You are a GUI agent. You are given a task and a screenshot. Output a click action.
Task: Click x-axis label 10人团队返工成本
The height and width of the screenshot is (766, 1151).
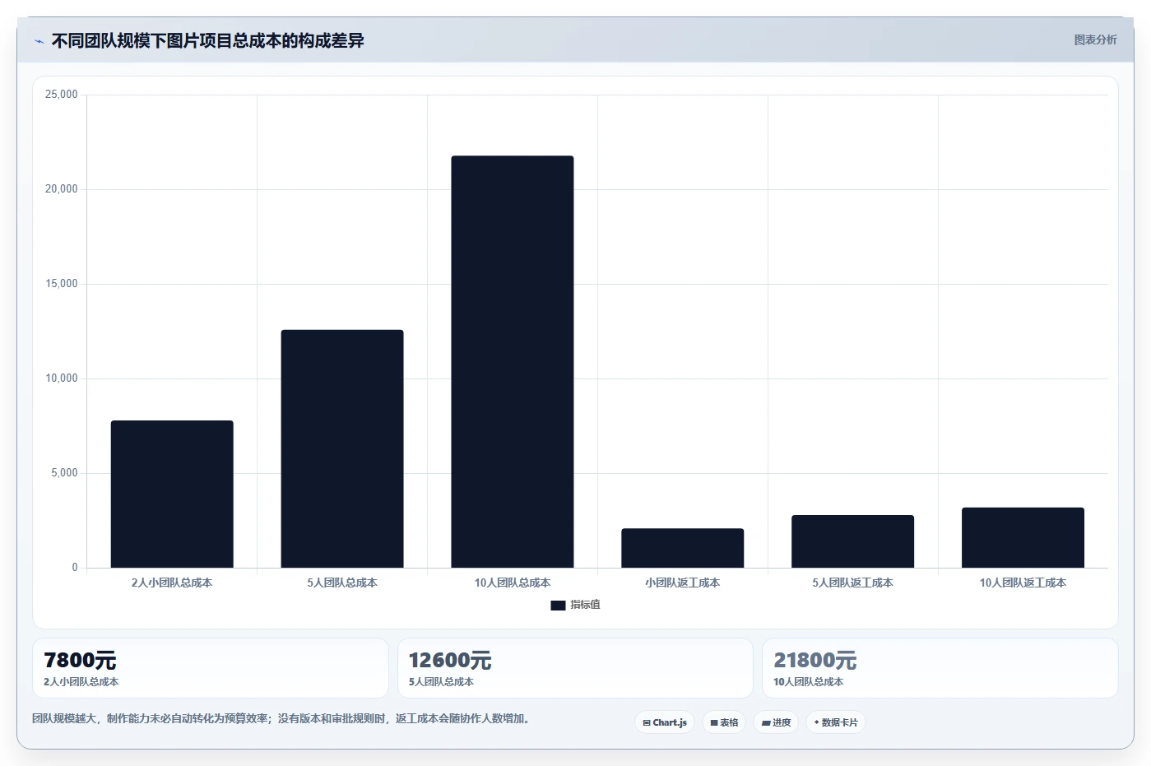pos(1023,583)
